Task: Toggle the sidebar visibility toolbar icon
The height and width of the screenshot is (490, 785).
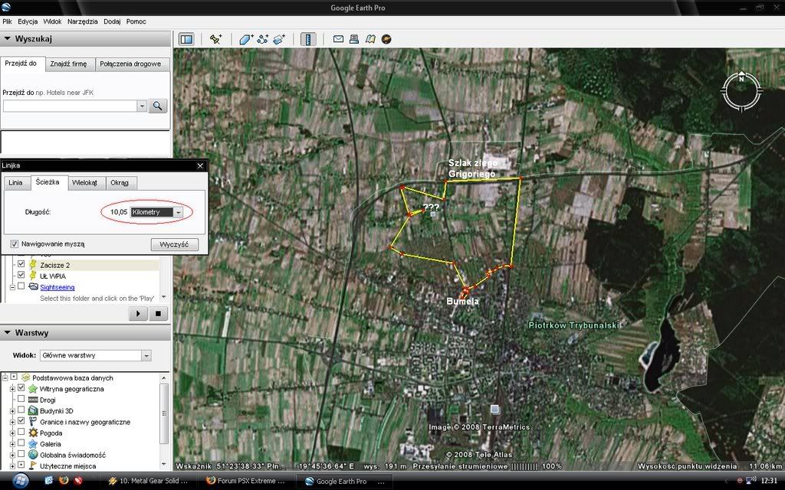Action: pyautogui.click(x=186, y=39)
